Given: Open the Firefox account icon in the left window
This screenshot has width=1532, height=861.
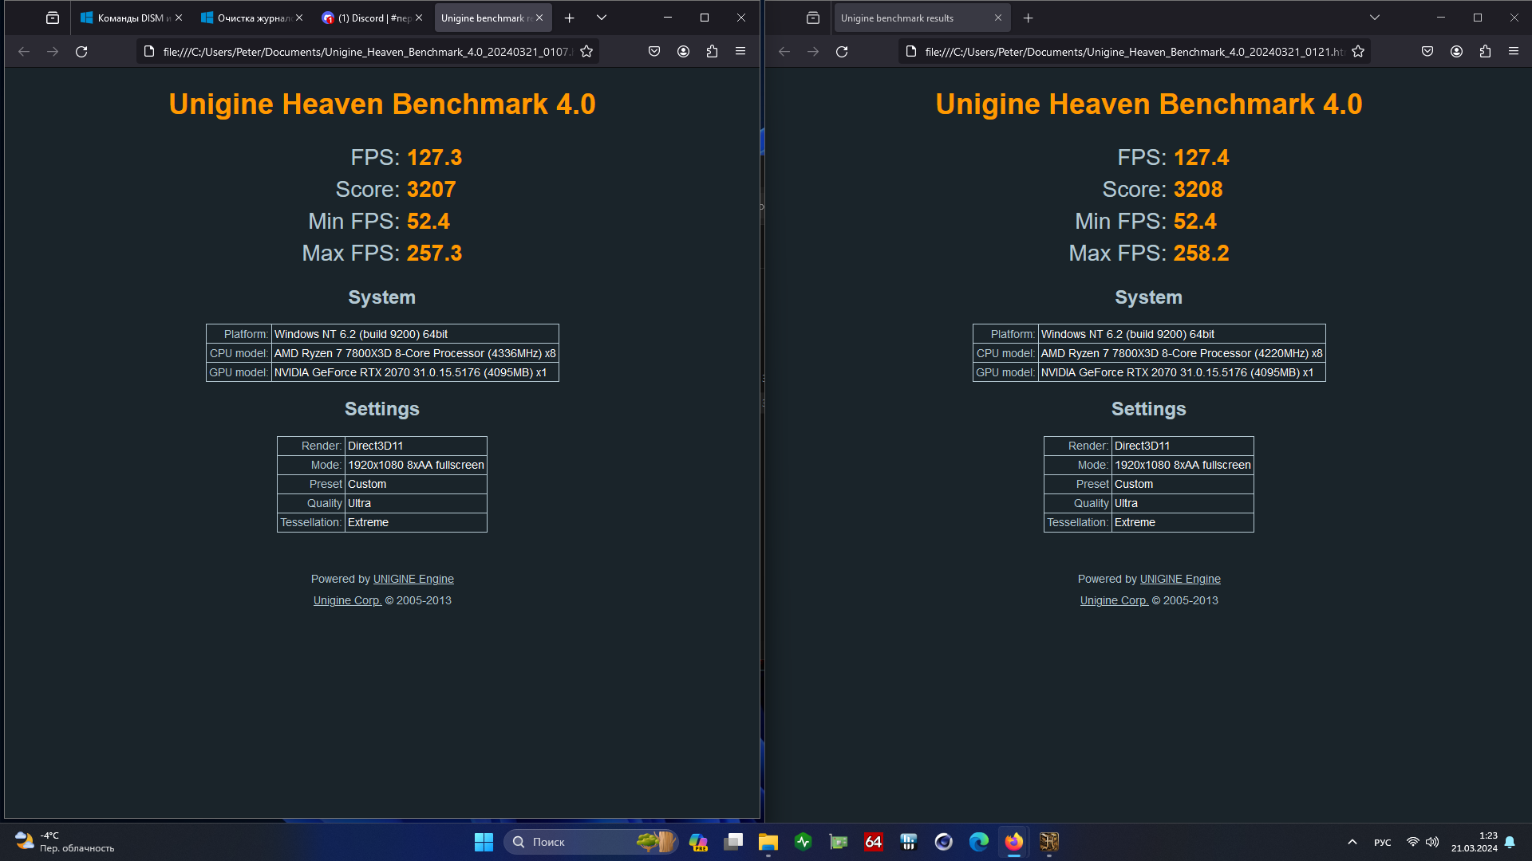Looking at the screenshot, I should click(x=683, y=52).
